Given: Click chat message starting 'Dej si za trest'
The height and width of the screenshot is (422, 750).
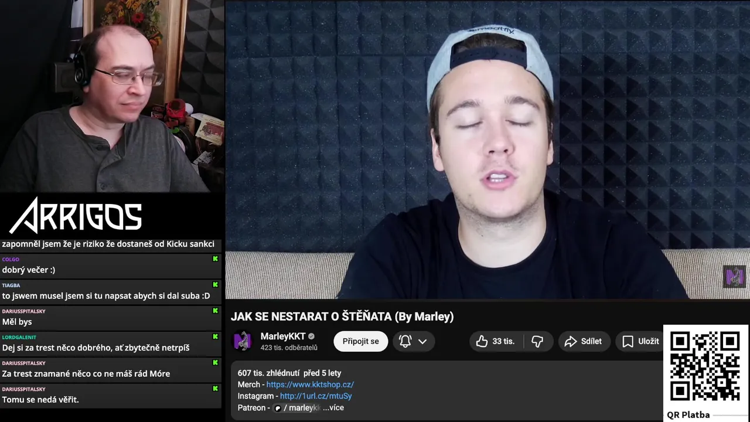Looking at the screenshot, I should pyautogui.click(x=96, y=348).
